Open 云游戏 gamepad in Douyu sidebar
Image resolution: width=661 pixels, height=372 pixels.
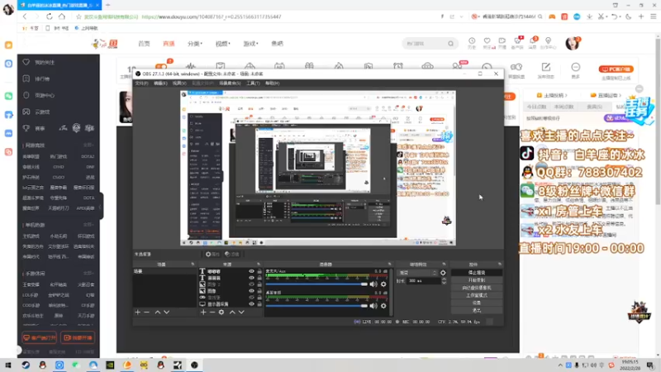[26, 112]
